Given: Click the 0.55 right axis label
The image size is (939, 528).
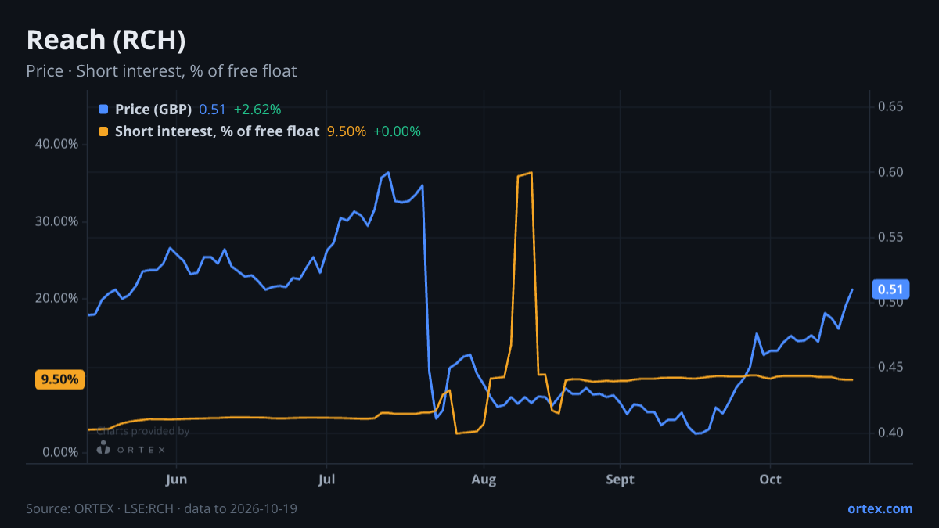Looking at the screenshot, I should [x=890, y=237].
